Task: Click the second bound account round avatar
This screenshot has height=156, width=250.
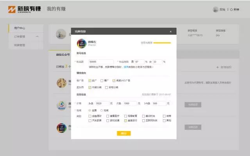Action: (x=61, y=105)
